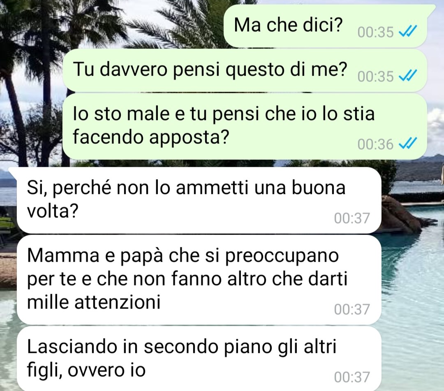Click the words 'facendo apposta?' in the green bubble
Screen dimensions: 444x391
coord(151,138)
